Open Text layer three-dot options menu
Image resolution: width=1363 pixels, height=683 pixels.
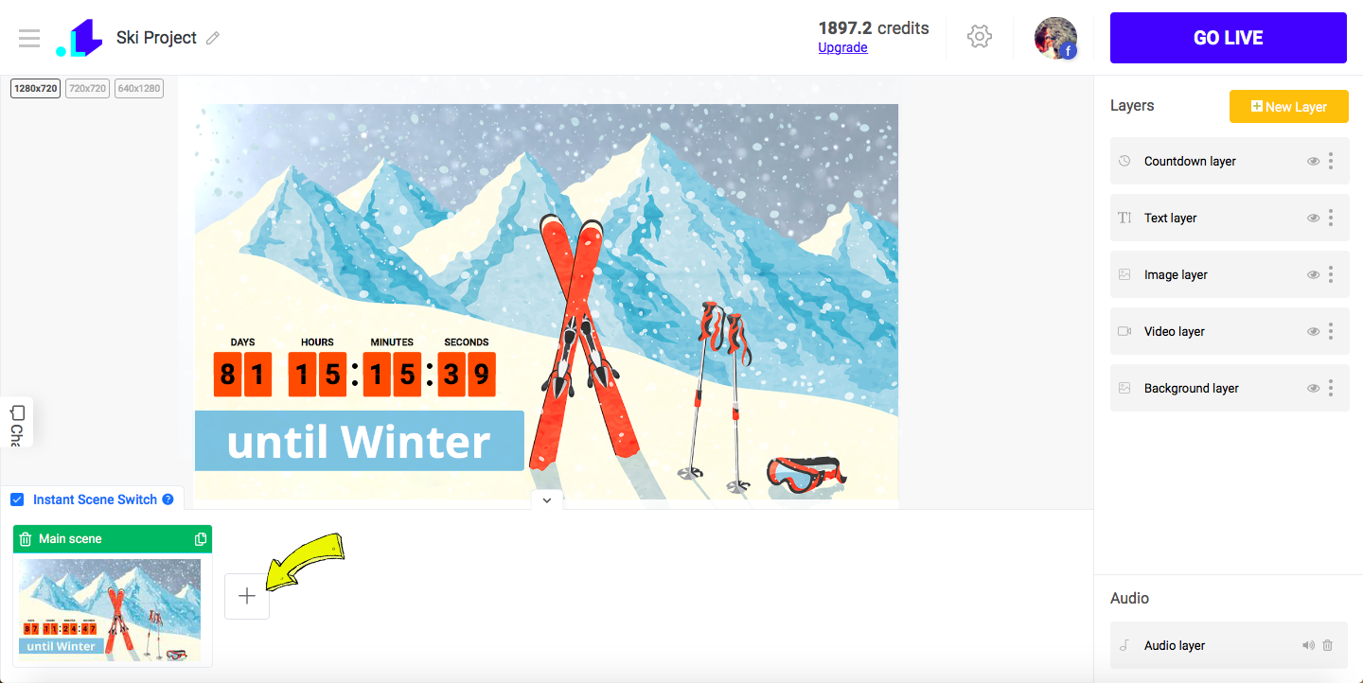click(x=1331, y=218)
